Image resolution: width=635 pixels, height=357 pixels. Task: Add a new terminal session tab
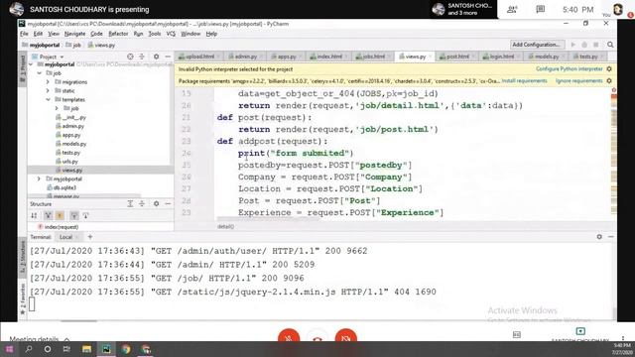point(90,237)
